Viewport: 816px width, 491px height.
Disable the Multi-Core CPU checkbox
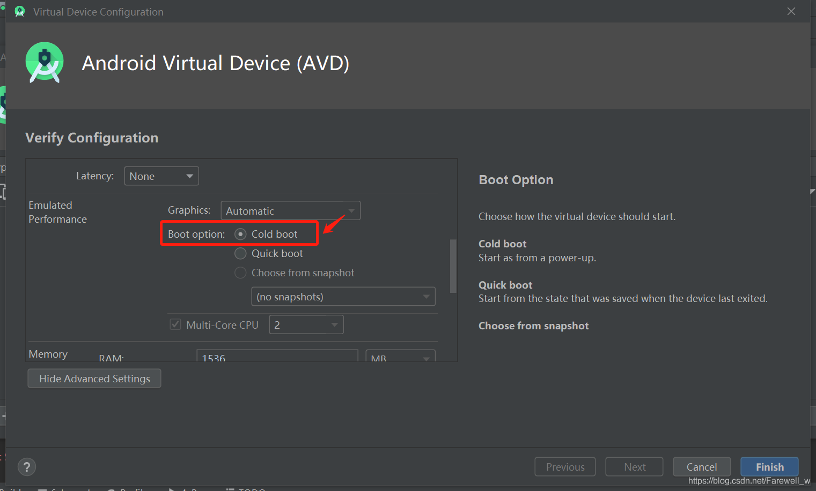175,324
